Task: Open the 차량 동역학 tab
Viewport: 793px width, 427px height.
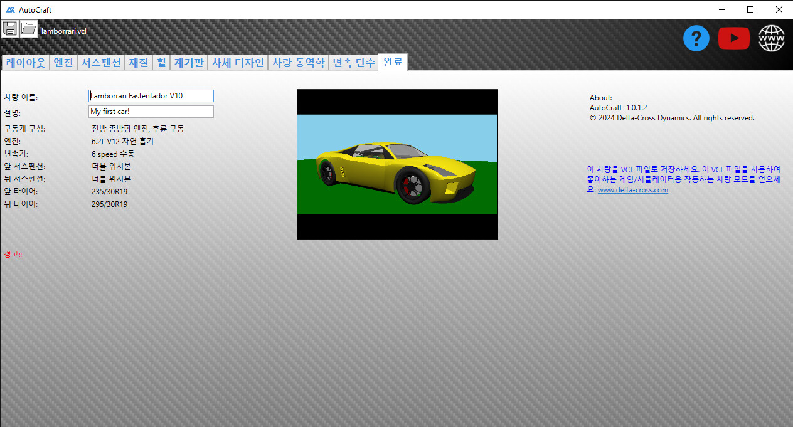Action: (299, 63)
